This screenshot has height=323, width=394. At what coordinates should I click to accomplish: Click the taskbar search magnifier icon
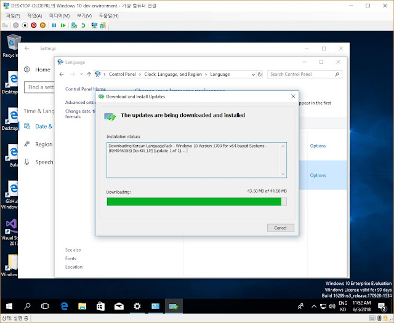(27, 306)
